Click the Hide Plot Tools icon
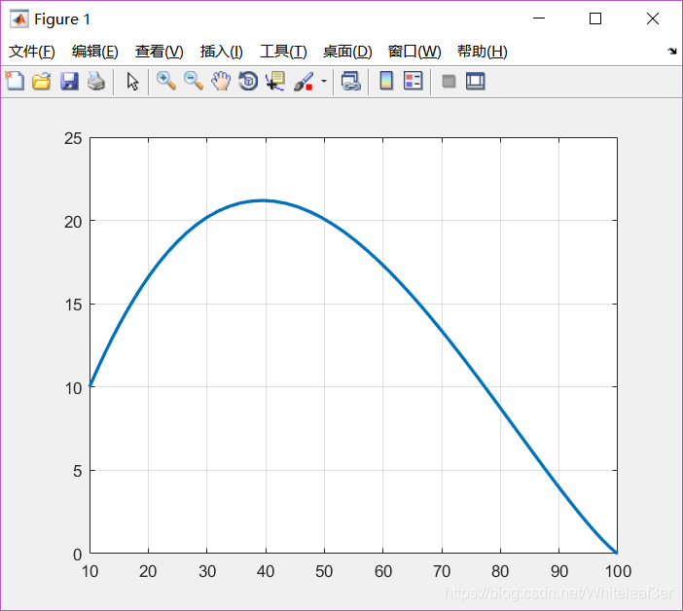This screenshot has height=611, width=683. (449, 81)
